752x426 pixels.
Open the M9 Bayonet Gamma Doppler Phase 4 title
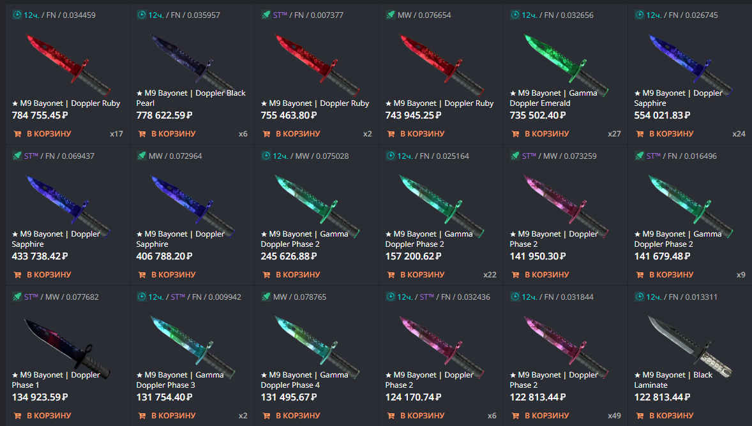[305, 380]
